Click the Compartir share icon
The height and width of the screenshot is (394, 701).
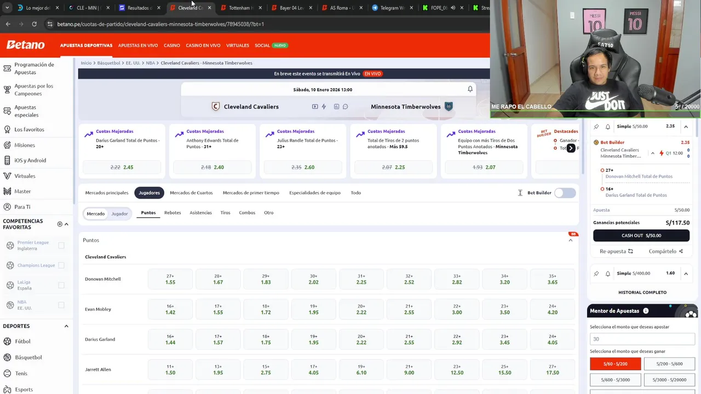[x=681, y=251]
